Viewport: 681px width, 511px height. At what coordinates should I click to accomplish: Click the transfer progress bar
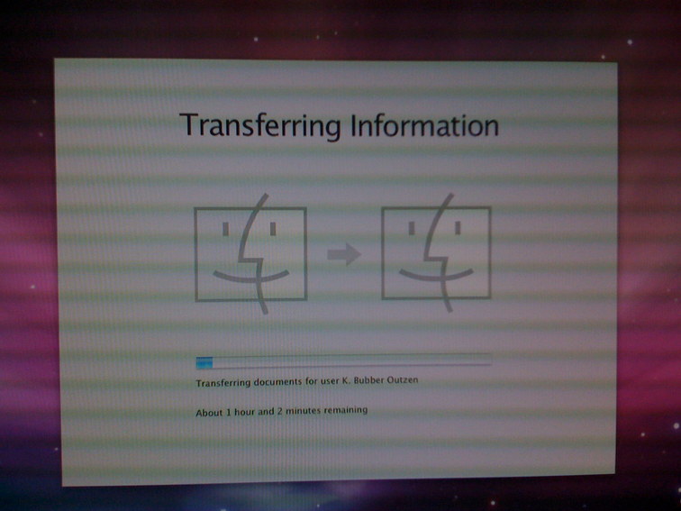(x=343, y=361)
